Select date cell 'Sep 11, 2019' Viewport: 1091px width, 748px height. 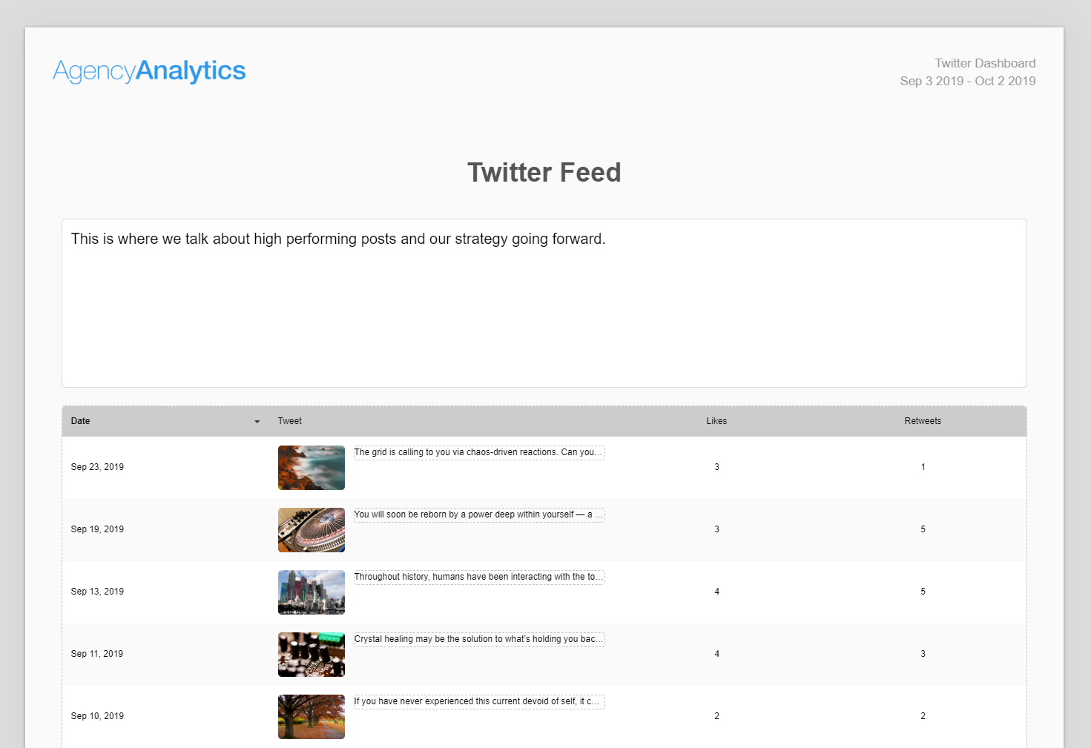point(97,654)
